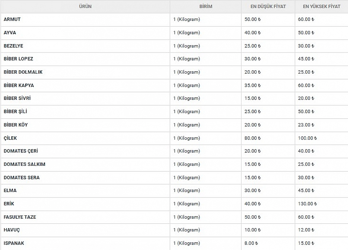Select ERİK highest price 130.00
Viewport: 348px width, 250px height.
pyautogui.click(x=307, y=204)
